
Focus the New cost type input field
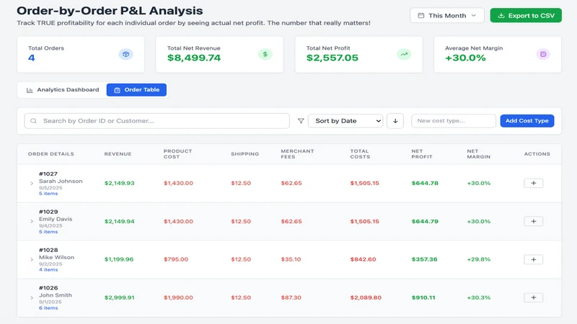click(x=454, y=121)
